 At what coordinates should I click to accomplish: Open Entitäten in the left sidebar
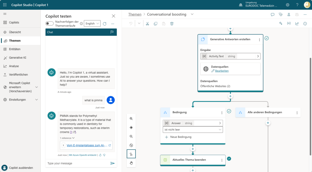15,49
